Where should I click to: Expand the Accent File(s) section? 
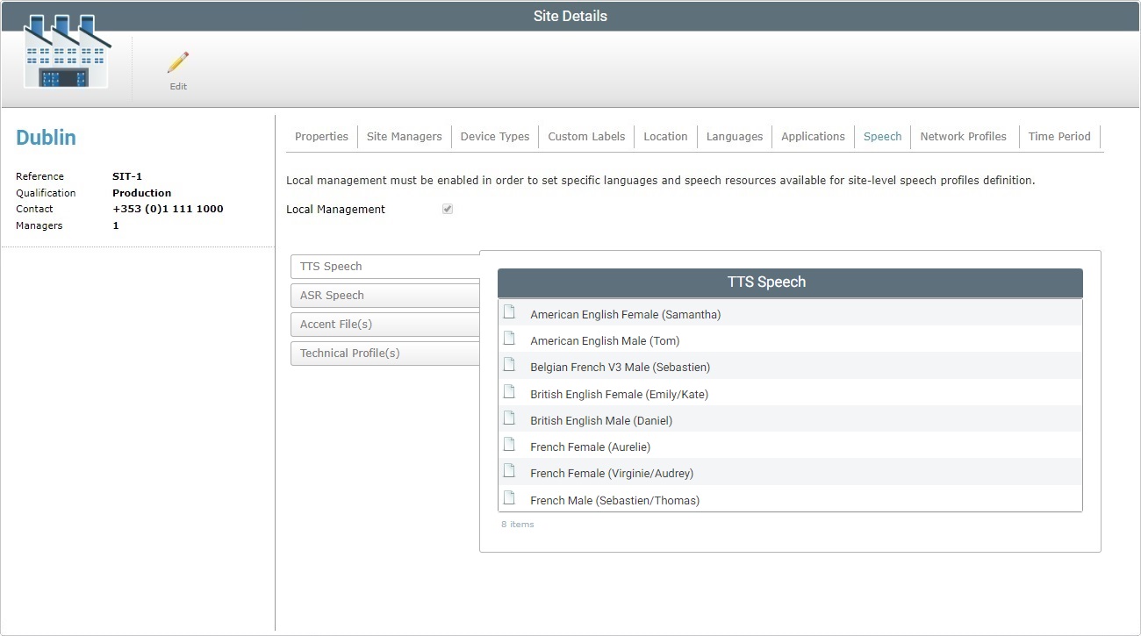click(385, 325)
